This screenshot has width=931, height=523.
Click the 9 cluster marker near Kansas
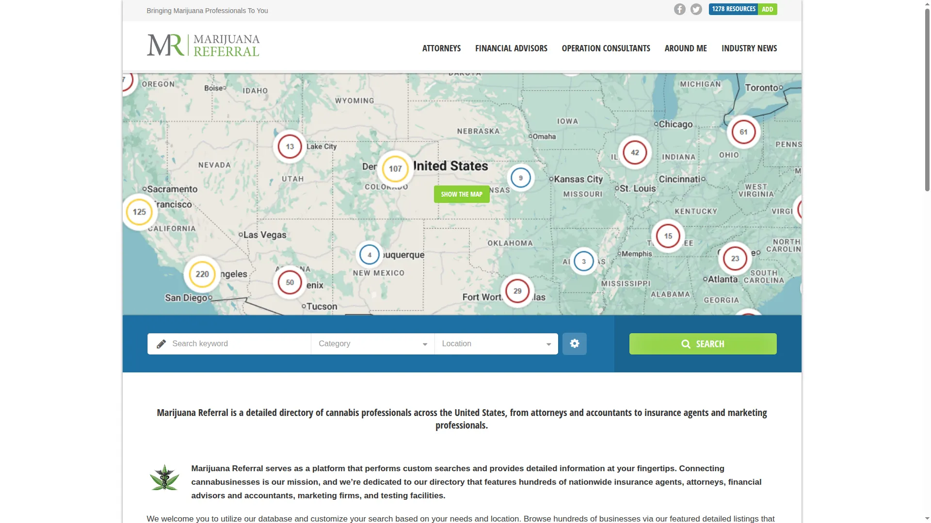520,178
